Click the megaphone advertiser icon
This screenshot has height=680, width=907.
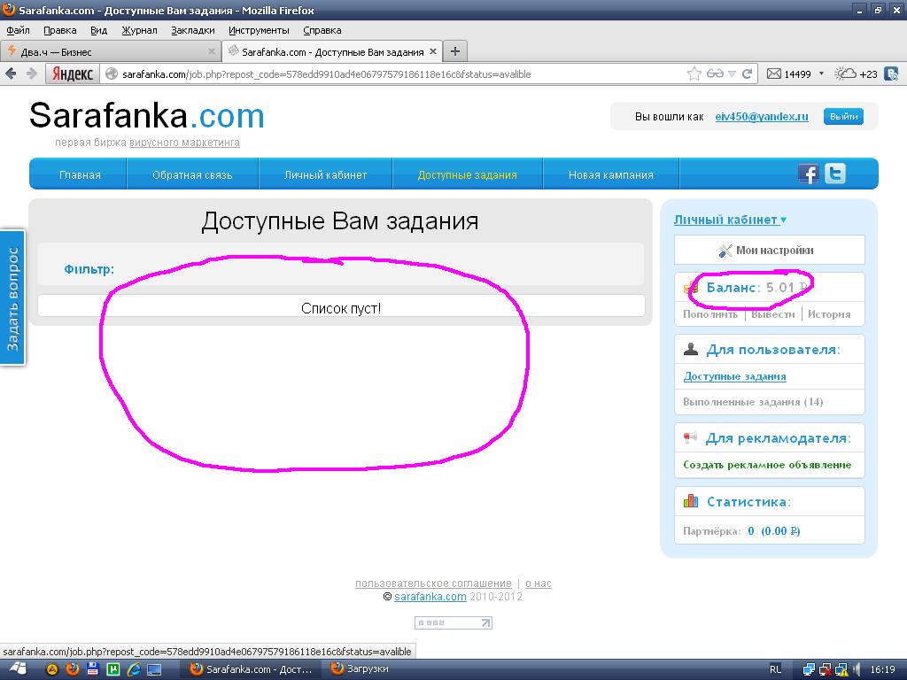point(690,437)
